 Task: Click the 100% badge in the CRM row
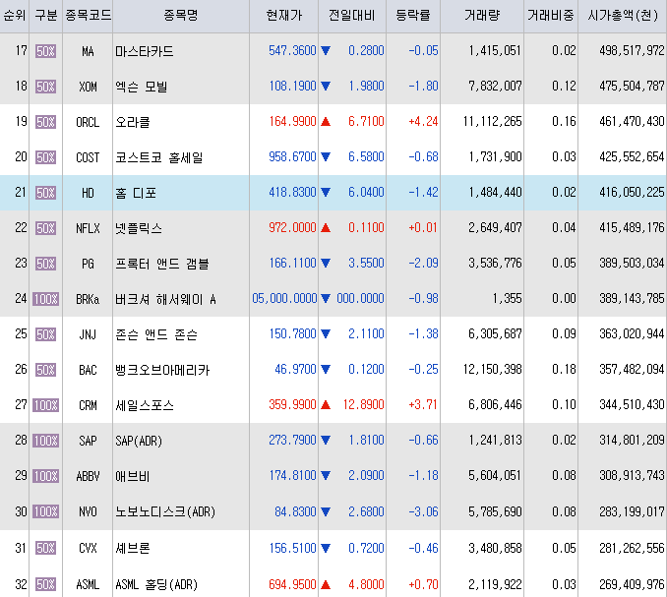pos(46,405)
